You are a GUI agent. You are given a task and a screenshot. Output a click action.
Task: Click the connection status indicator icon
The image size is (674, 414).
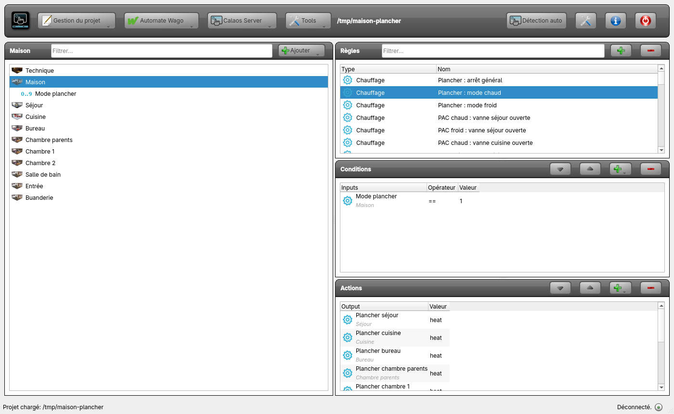click(659, 407)
